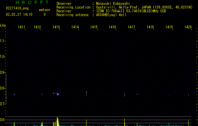Click the 1414 time axis marker
This screenshot has width=198, height=126.
[75, 27]
